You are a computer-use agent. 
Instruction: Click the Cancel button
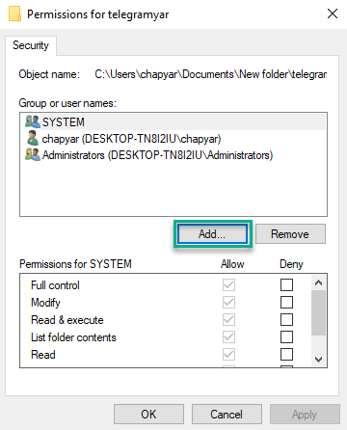227,415
